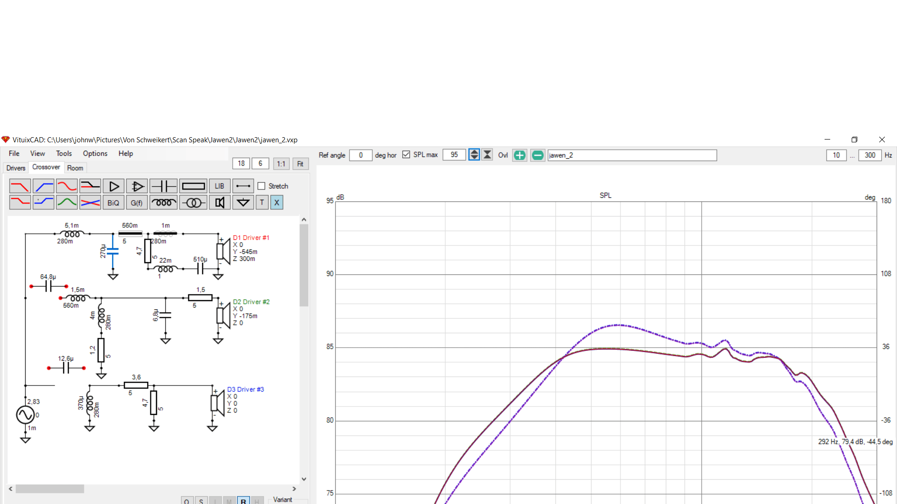Screen dimensions: 897x504
Task: Select the red low-pass filter block tool
Action: pos(20,186)
